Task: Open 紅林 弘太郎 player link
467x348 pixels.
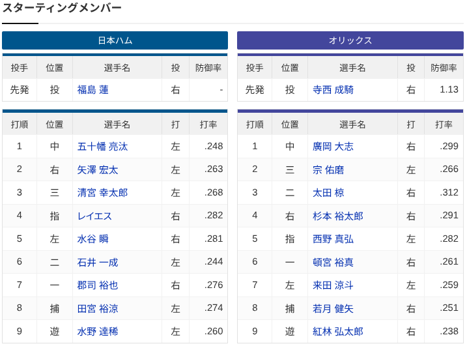Action: coord(338,331)
